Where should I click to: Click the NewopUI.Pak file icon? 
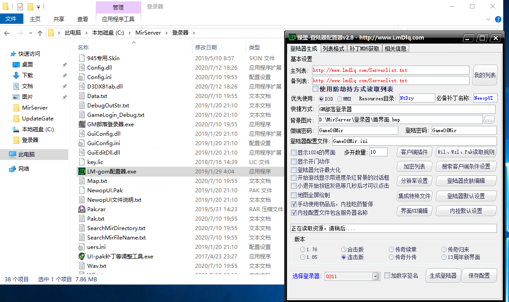click(82, 191)
